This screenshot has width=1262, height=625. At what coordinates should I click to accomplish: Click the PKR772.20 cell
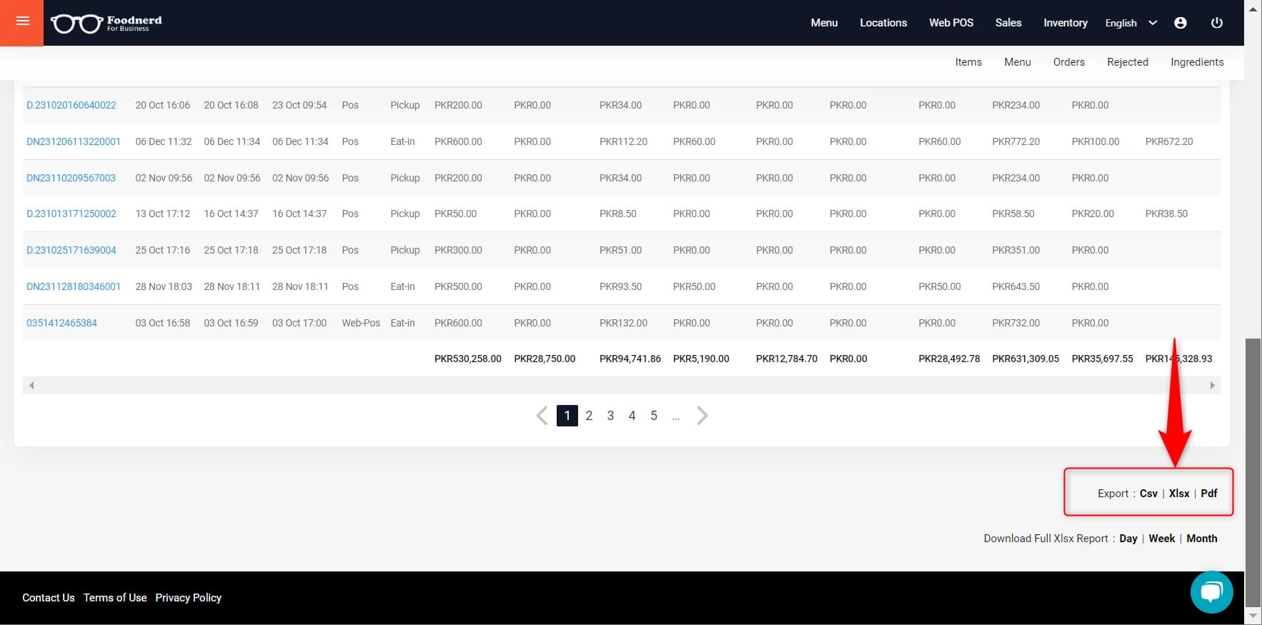pos(1015,141)
